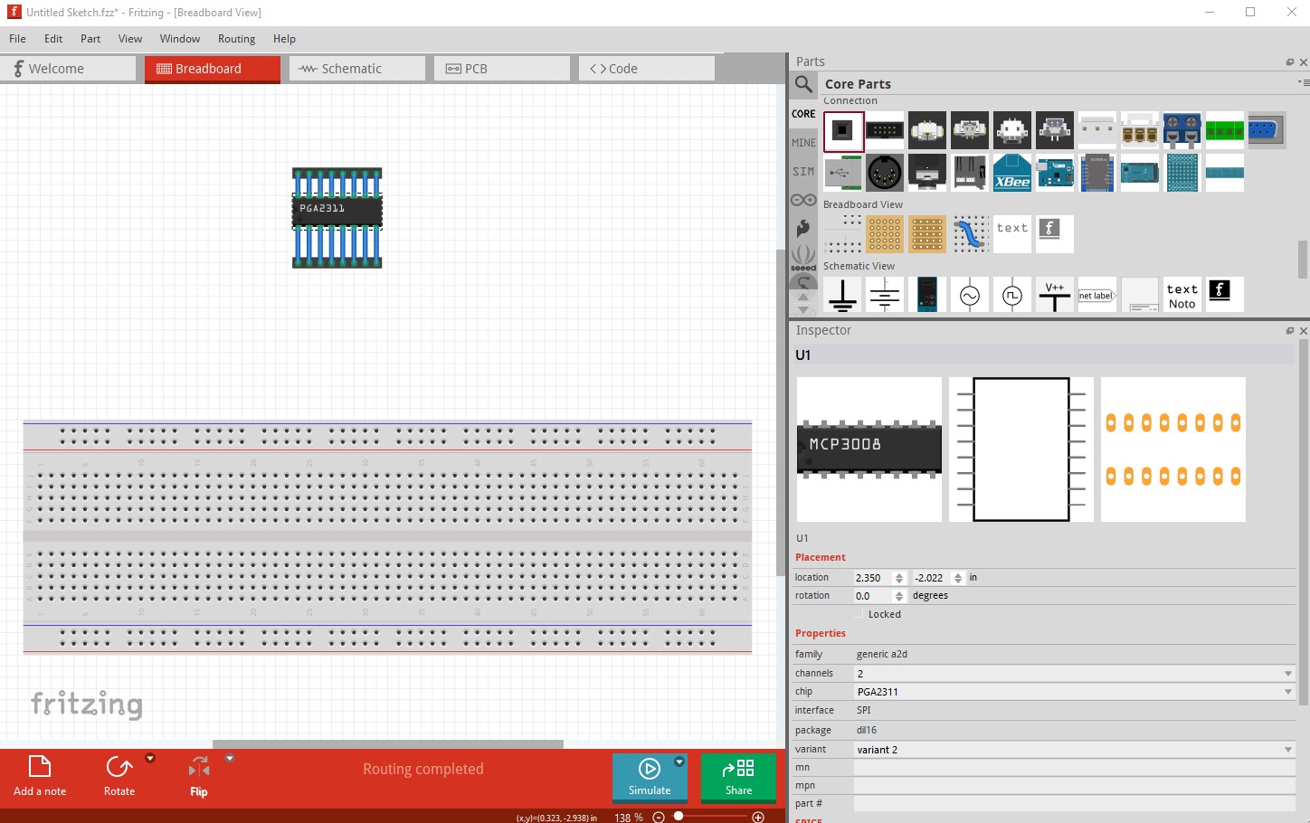
Task: Select the SIM parts bin tab
Action: 803,172
